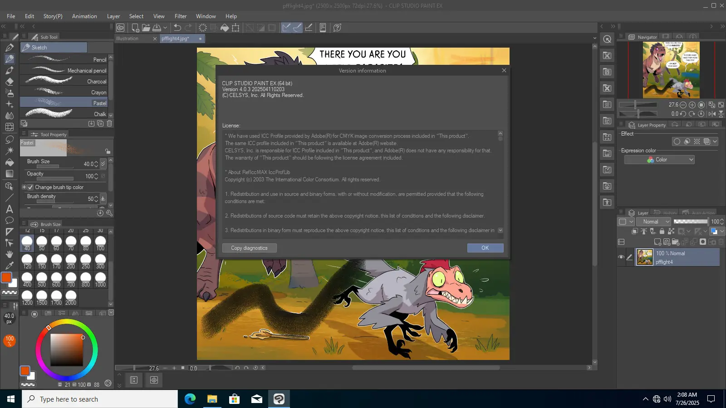The height and width of the screenshot is (408, 726).
Task: Switch to the Illustration canvas tab
Action: click(128, 39)
